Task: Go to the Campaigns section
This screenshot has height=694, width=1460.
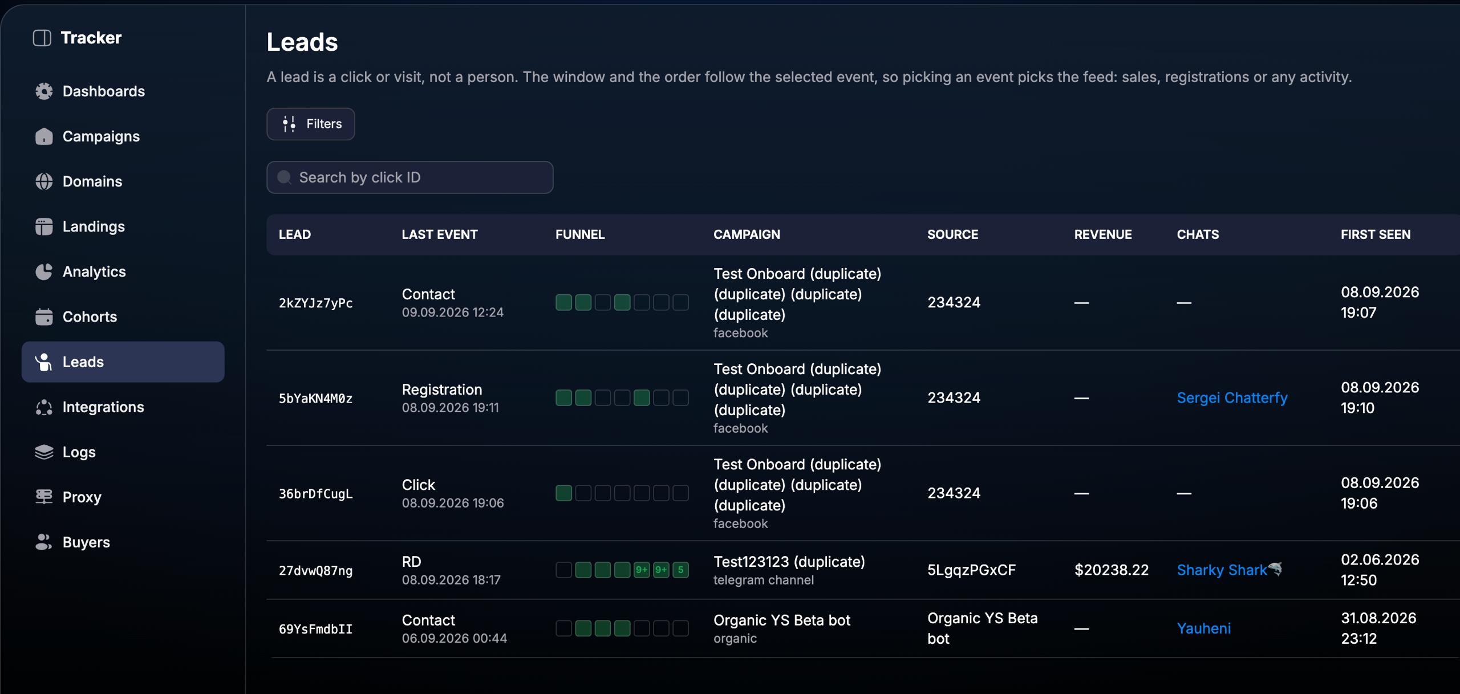Action: [123, 136]
